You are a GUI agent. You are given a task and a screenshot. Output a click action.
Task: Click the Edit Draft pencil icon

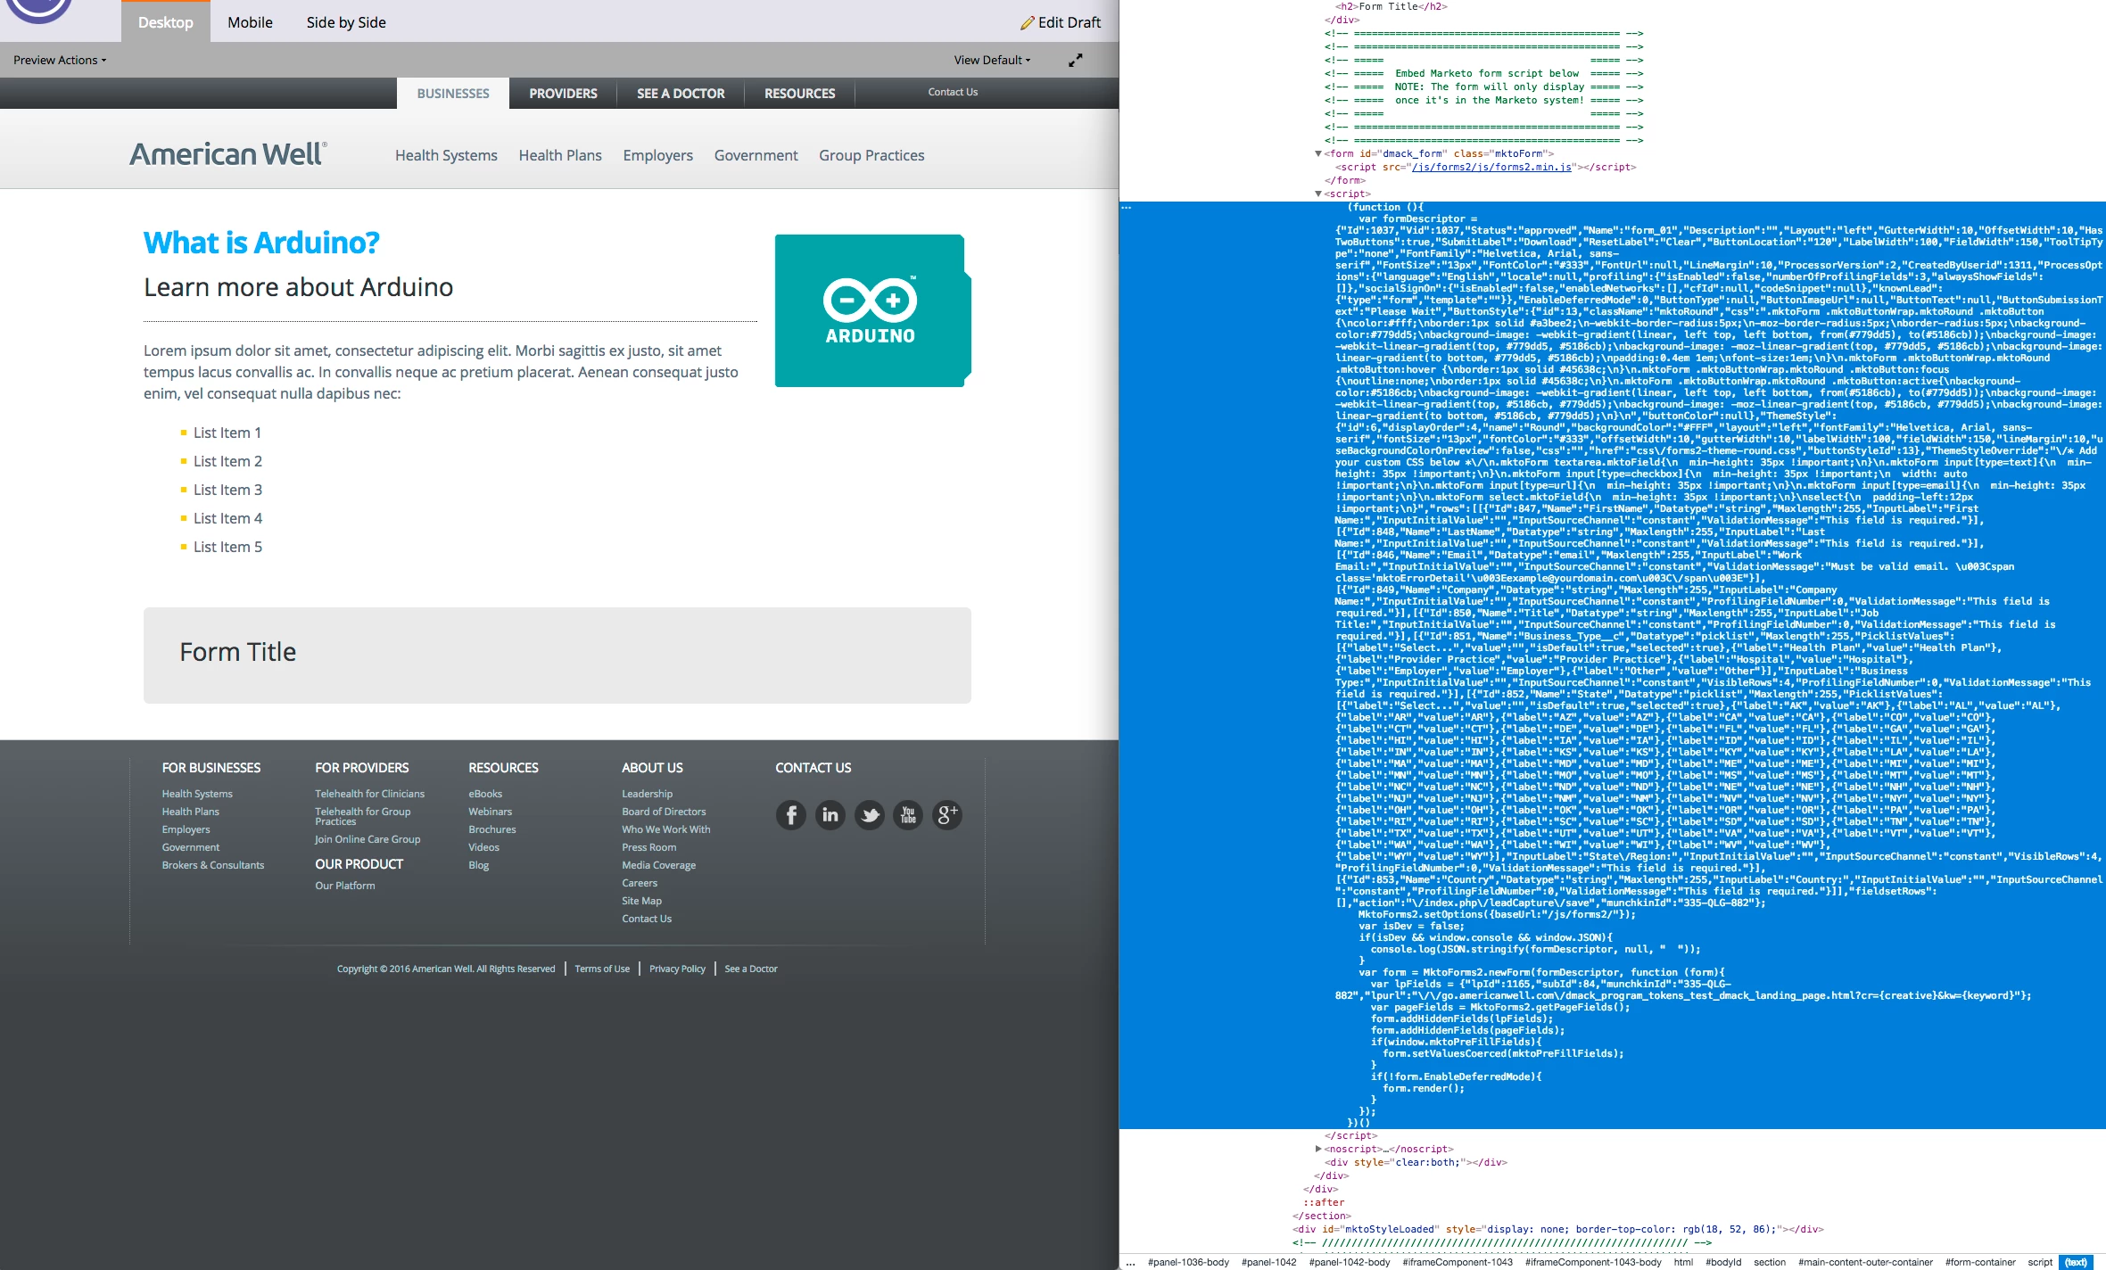[x=1028, y=23]
